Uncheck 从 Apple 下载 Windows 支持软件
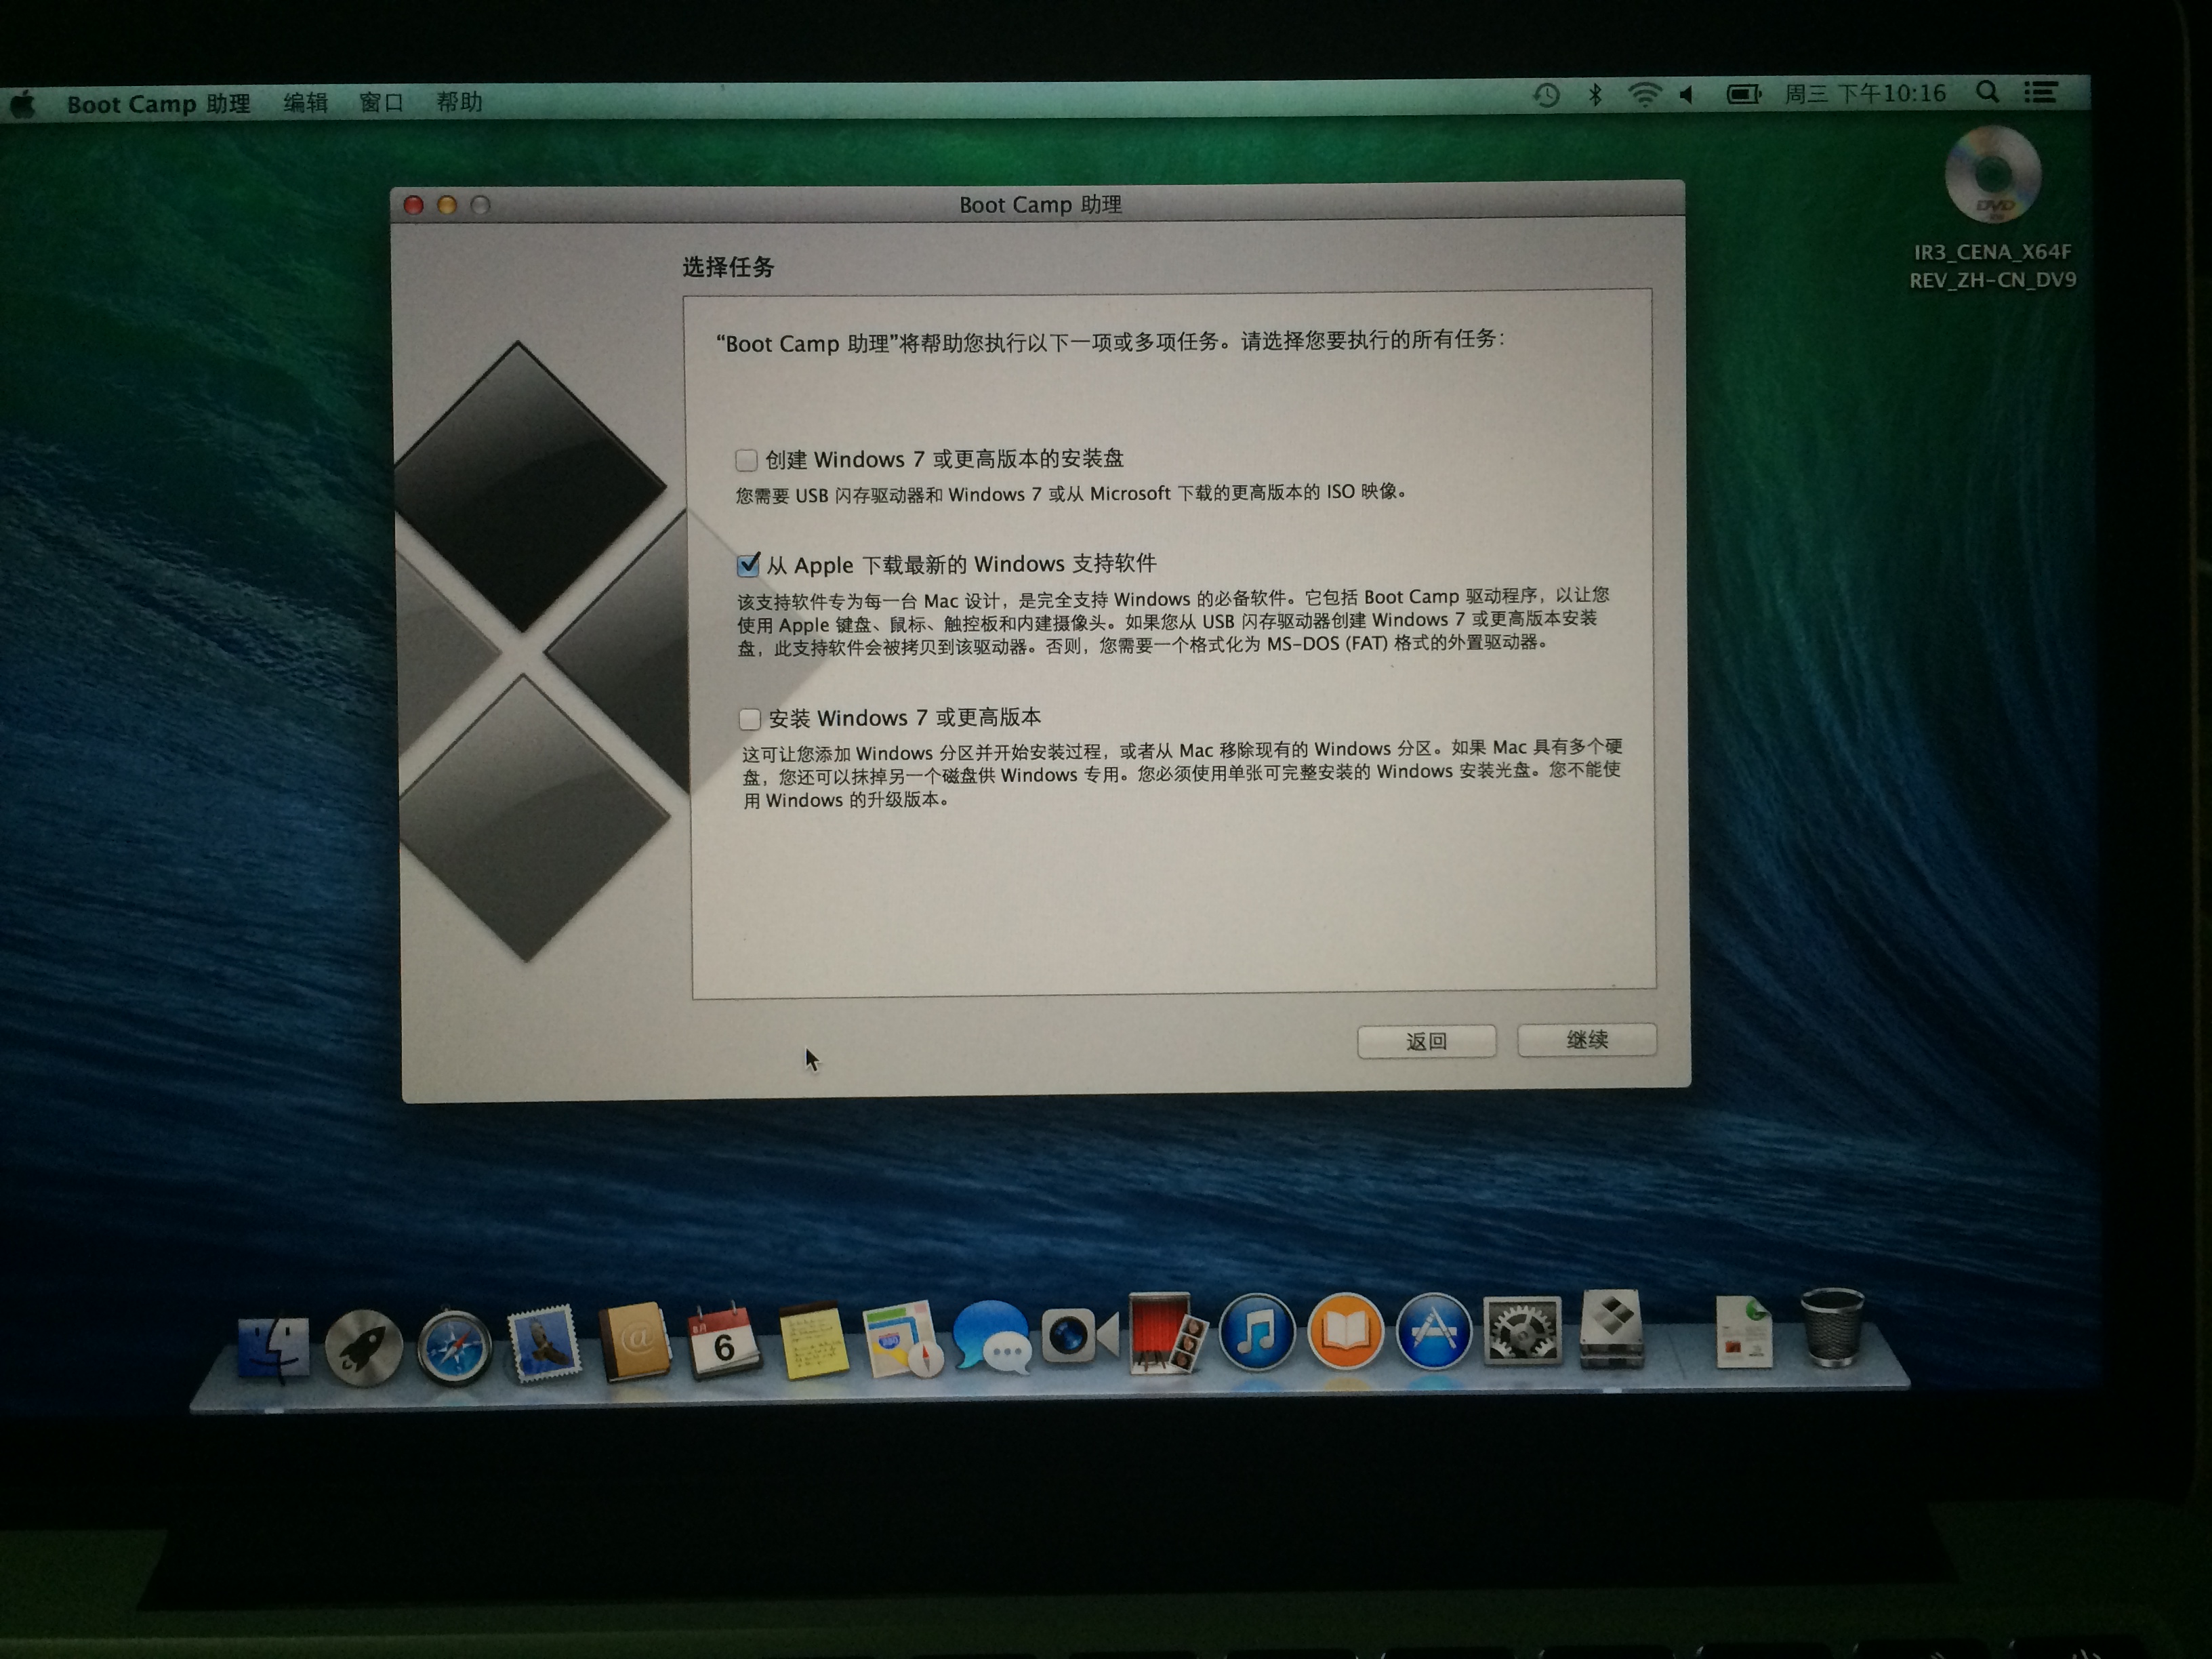The image size is (2212, 1659). 748,566
